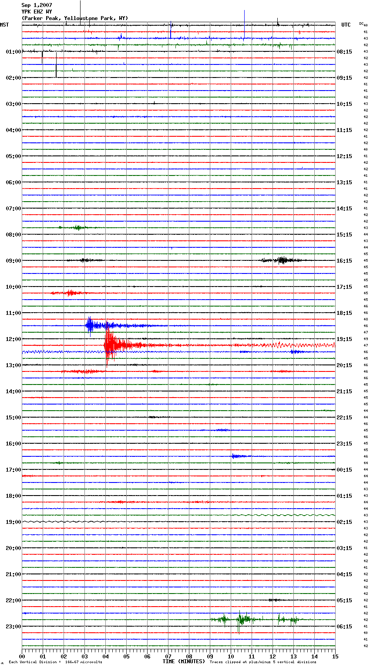370x668 pixels.
Task: Click the 18:15 UTC time label
Action: click(344, 313)
